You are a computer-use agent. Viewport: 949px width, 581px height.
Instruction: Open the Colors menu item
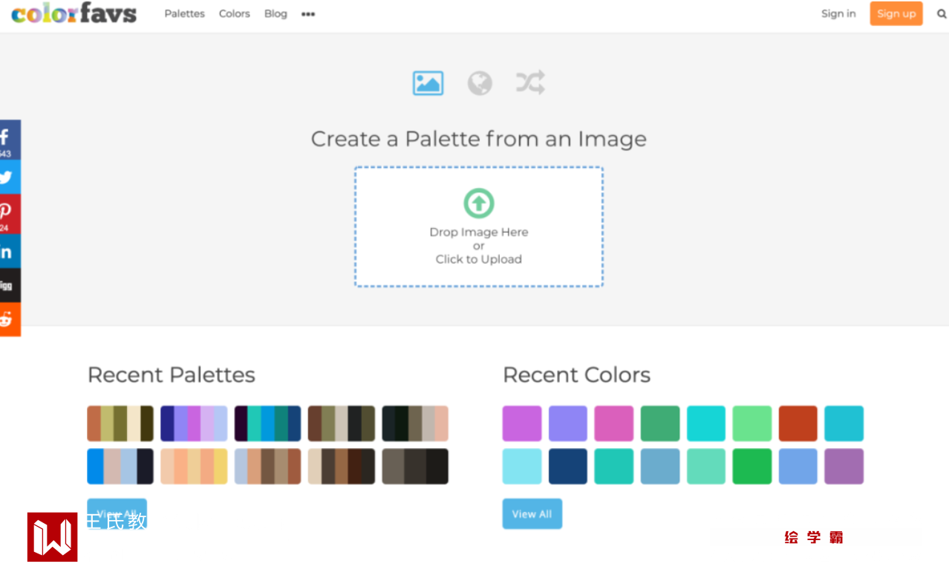click(234, 14)
